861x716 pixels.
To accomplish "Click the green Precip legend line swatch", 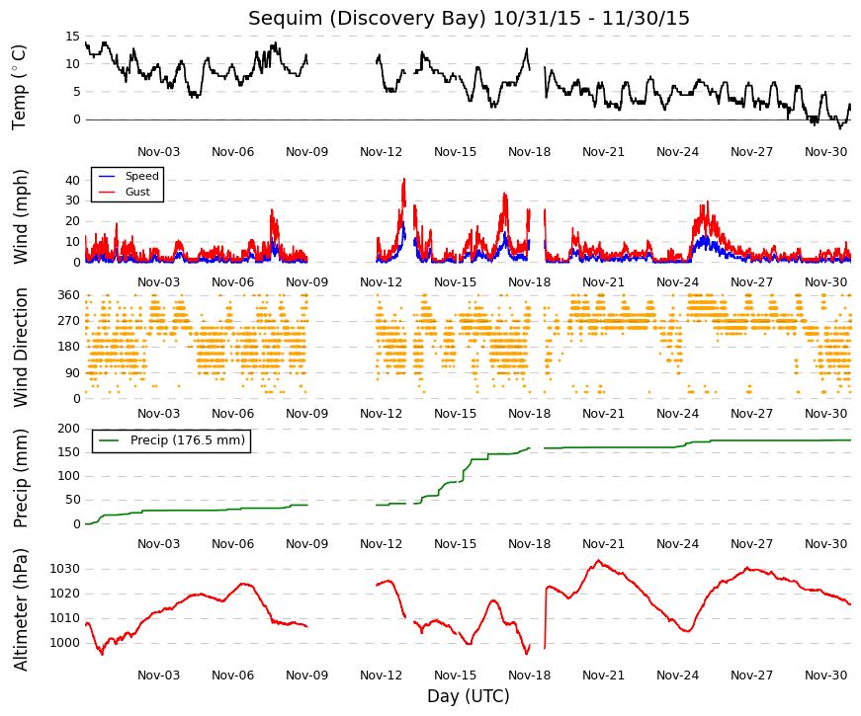I will (110, 440).
